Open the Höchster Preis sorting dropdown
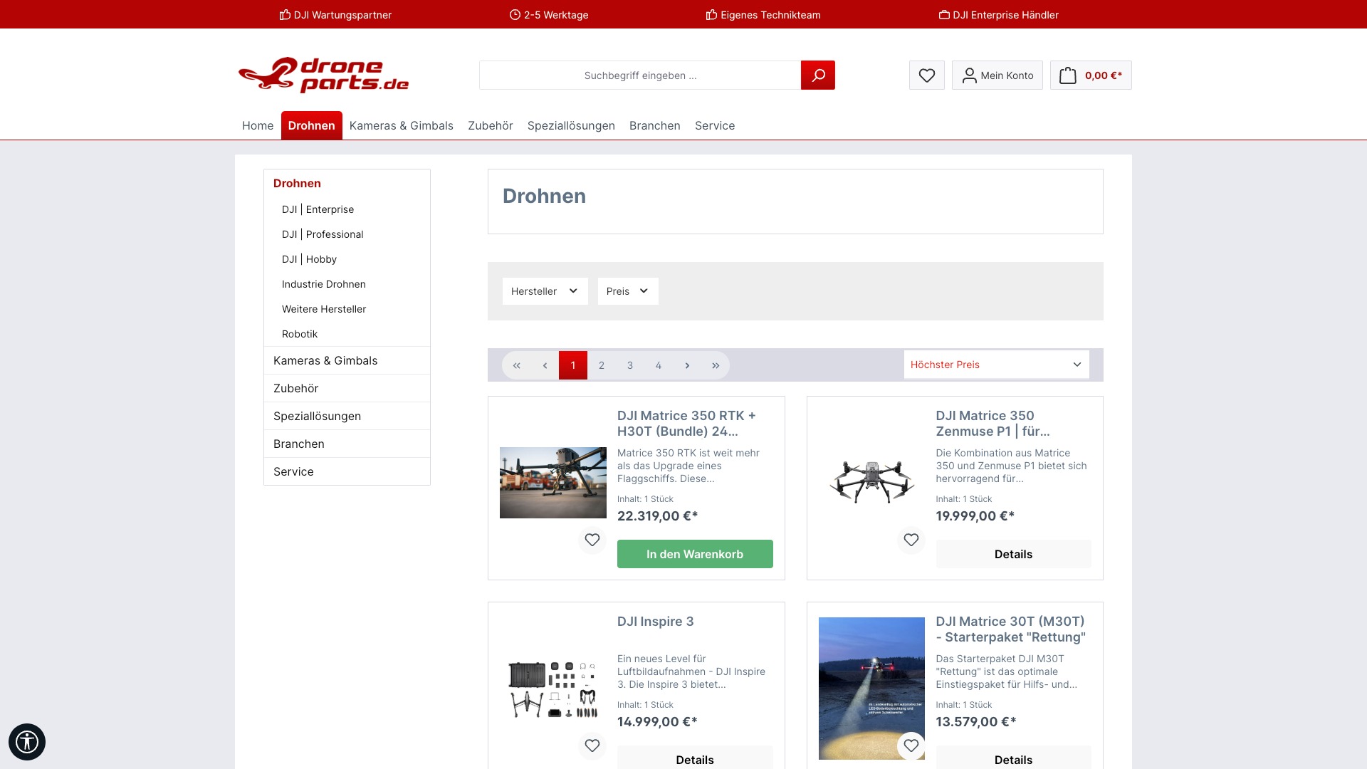 (x=995, y=365)
